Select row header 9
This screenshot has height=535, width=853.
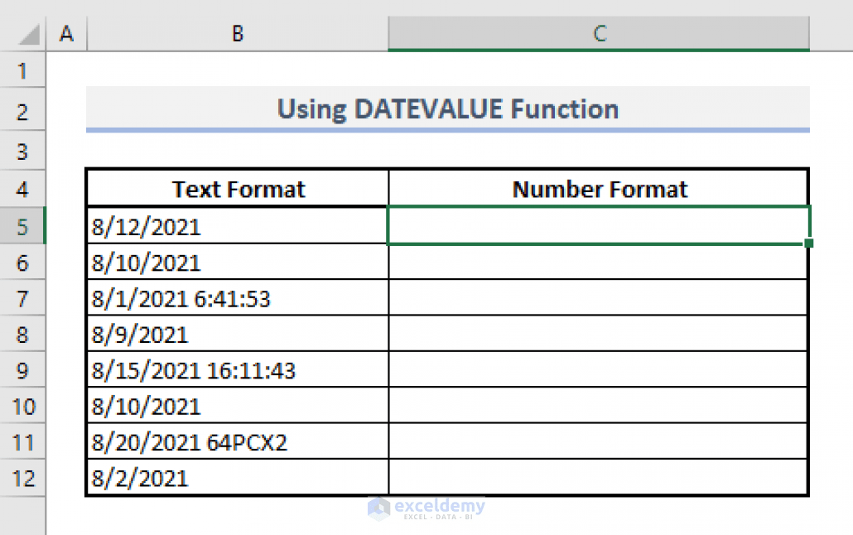(22, 370)
